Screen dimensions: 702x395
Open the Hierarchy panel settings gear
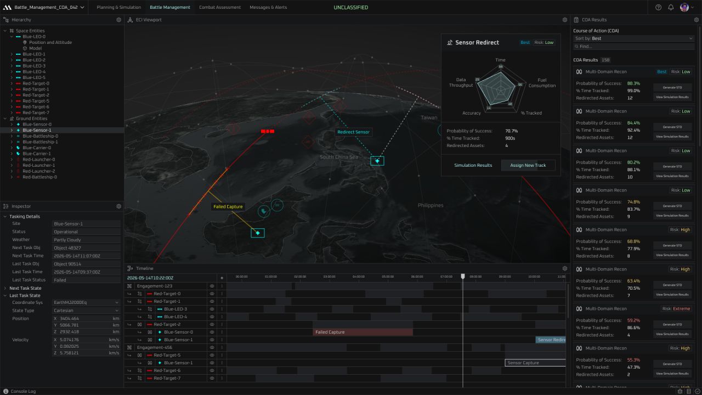(x=118, y=20)
